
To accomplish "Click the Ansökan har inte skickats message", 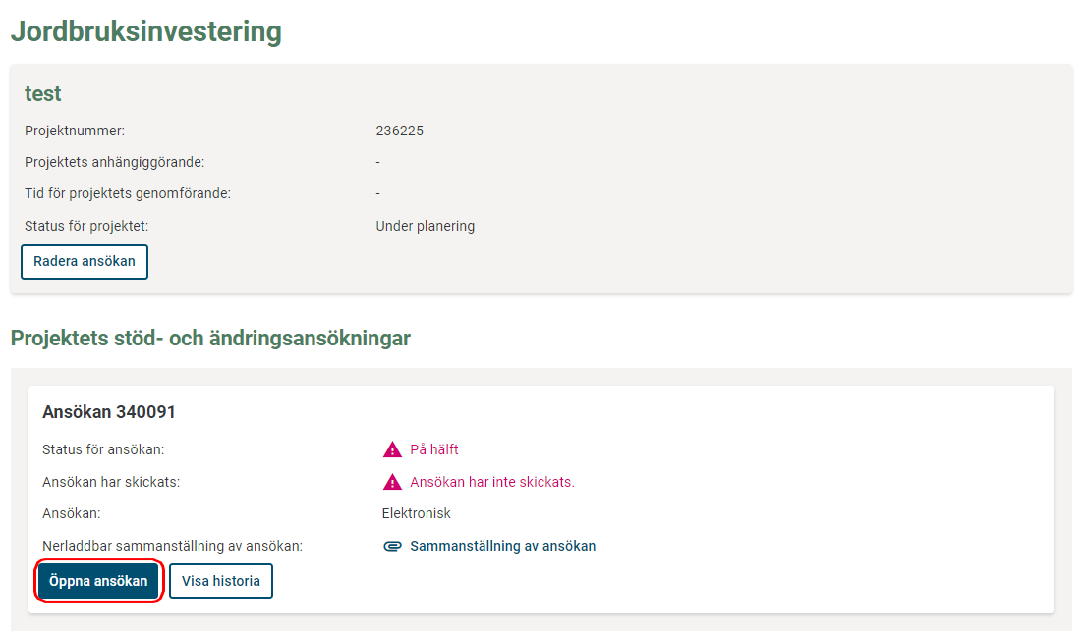I will pyautogui.click(x=492, y=482).
